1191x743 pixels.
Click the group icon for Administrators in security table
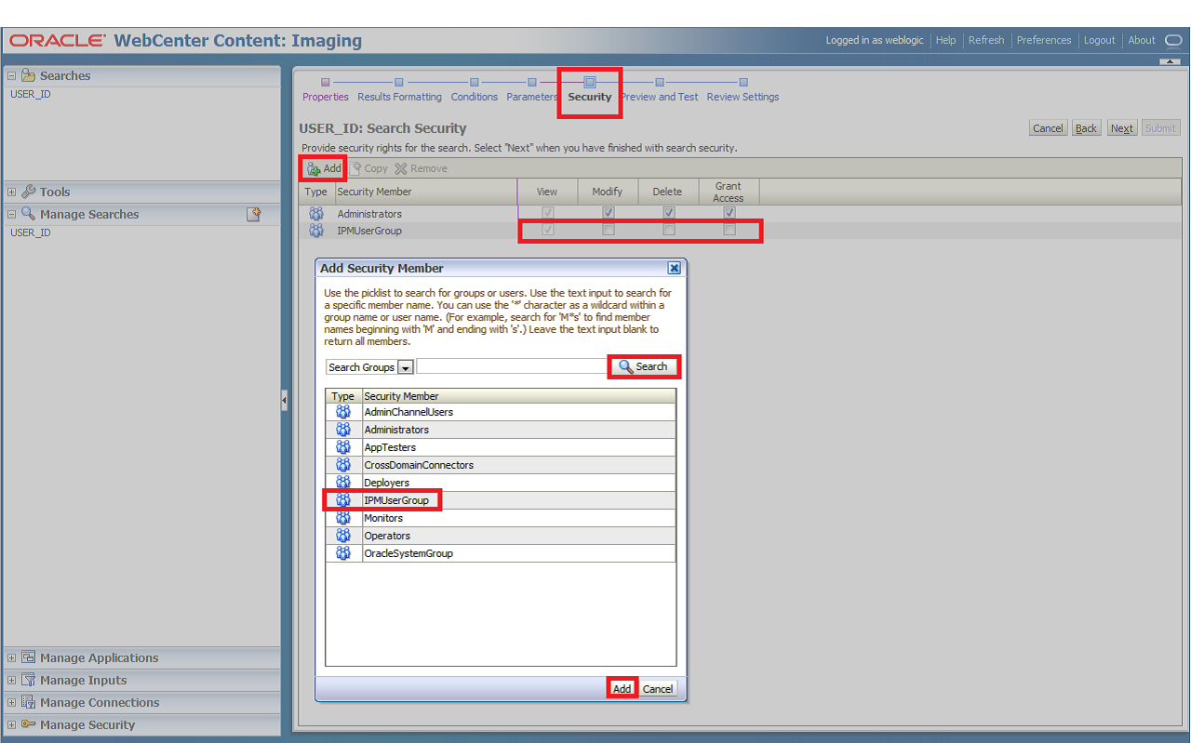pyautogui.click(x=316, y=214)
